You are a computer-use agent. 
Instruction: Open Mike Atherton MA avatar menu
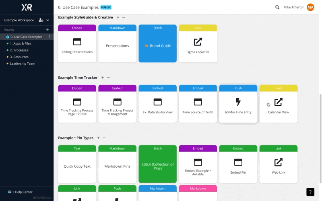pyautogui.click(x=310, y=7)
